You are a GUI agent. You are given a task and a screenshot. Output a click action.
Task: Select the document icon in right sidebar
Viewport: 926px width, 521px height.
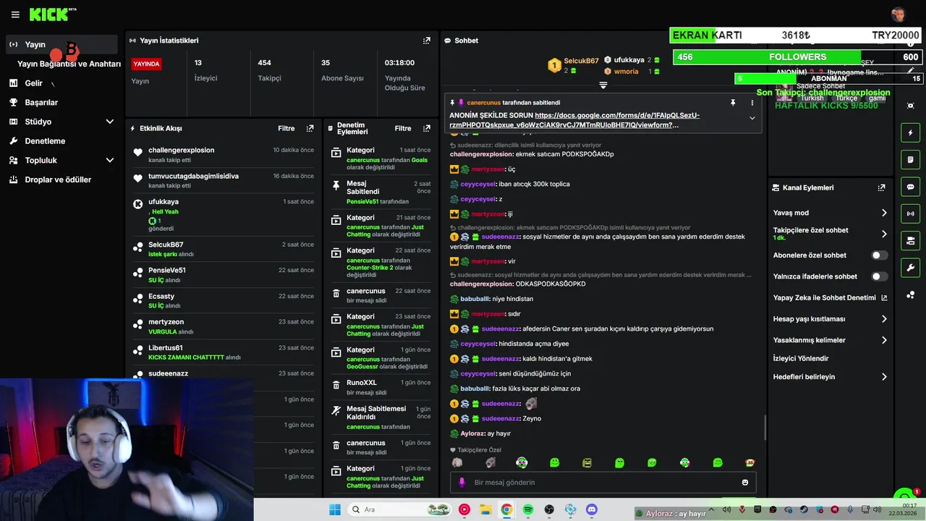coord(910,159)
